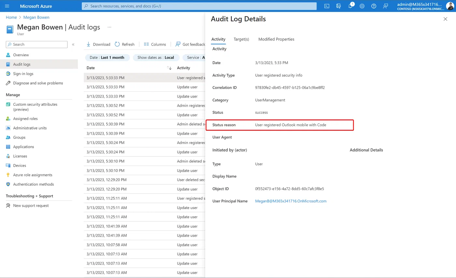Focus the left menu Search box
The height and width of the screenshot is (278, 456).
coord(37,45)
